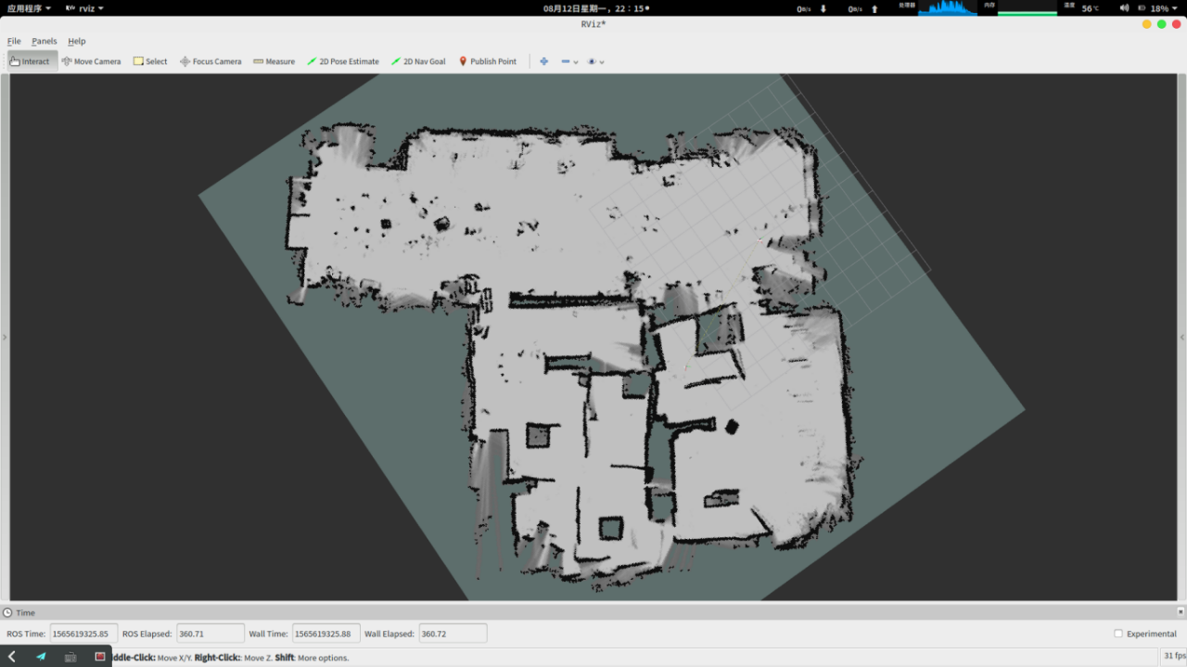Close the Time panel

(1181, 611)
